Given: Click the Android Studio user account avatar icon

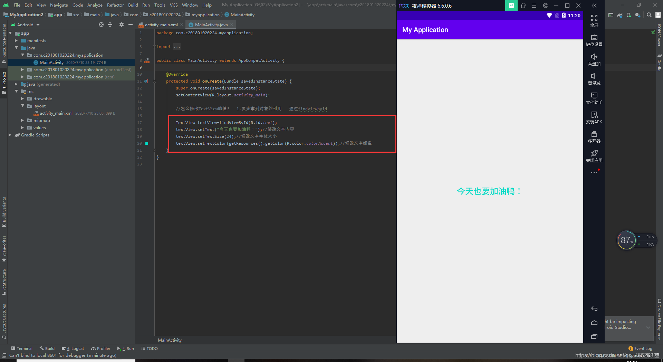Looking at the screenshot, I should [x=658, y=15].
